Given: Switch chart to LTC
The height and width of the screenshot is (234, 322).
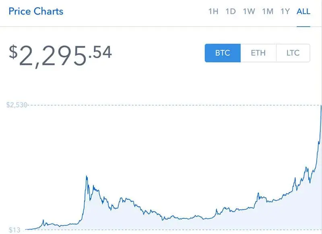Looking at the screenshot, I should (293, 53).
